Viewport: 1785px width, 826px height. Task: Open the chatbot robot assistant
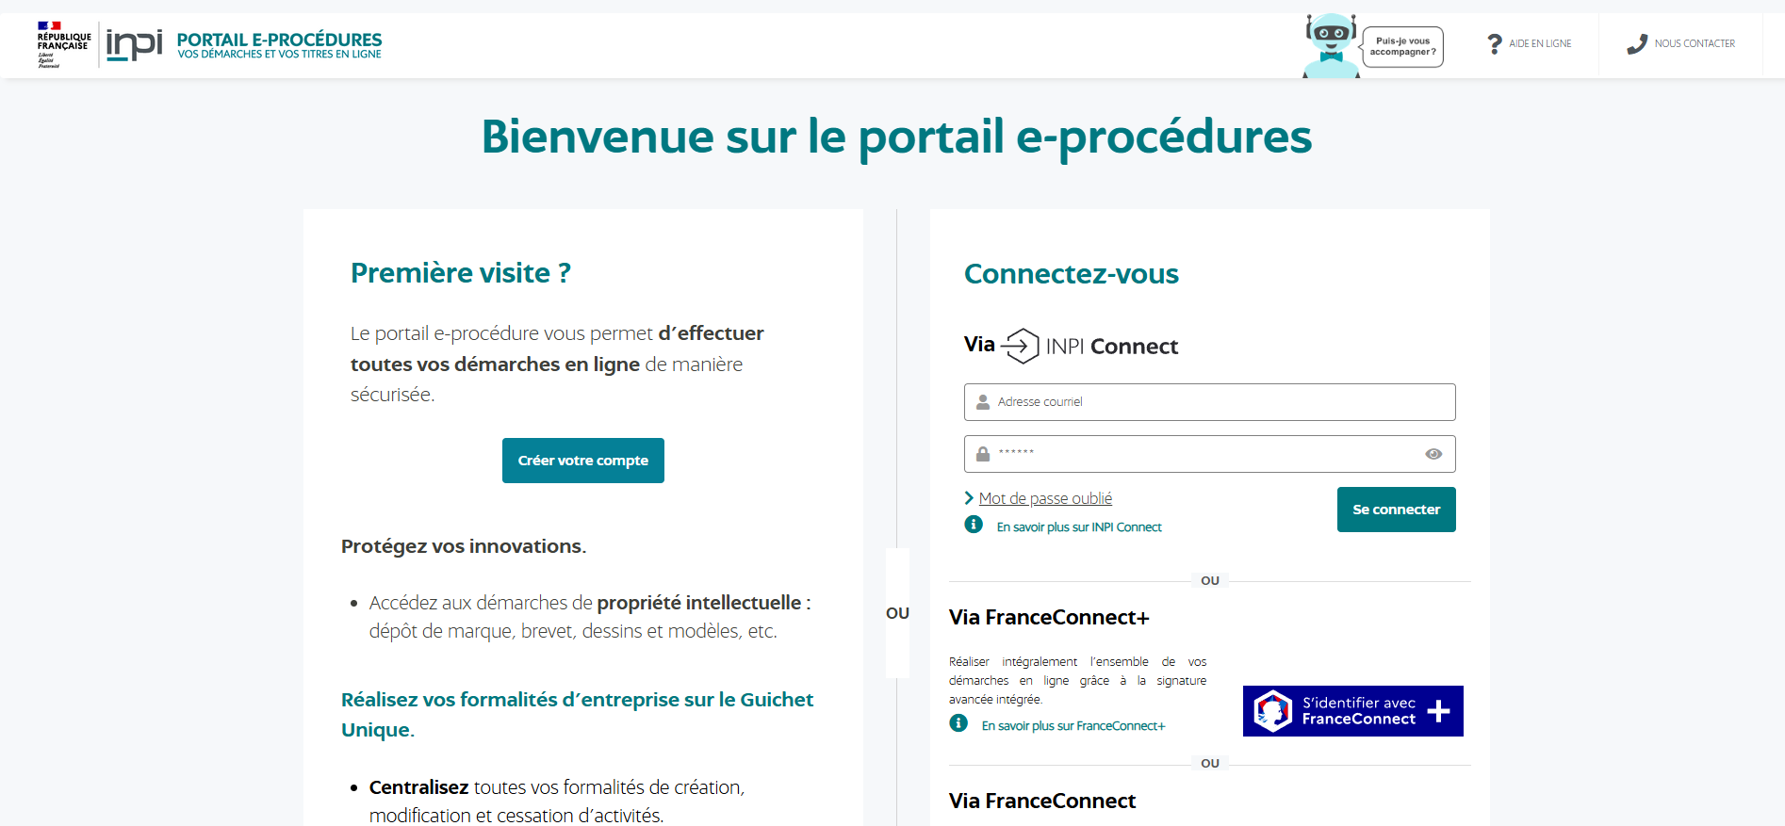[x=1331, y=46]
